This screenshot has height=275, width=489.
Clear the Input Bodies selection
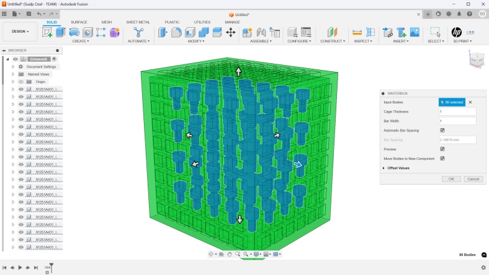pyautogui.click(x=470, y=102)
